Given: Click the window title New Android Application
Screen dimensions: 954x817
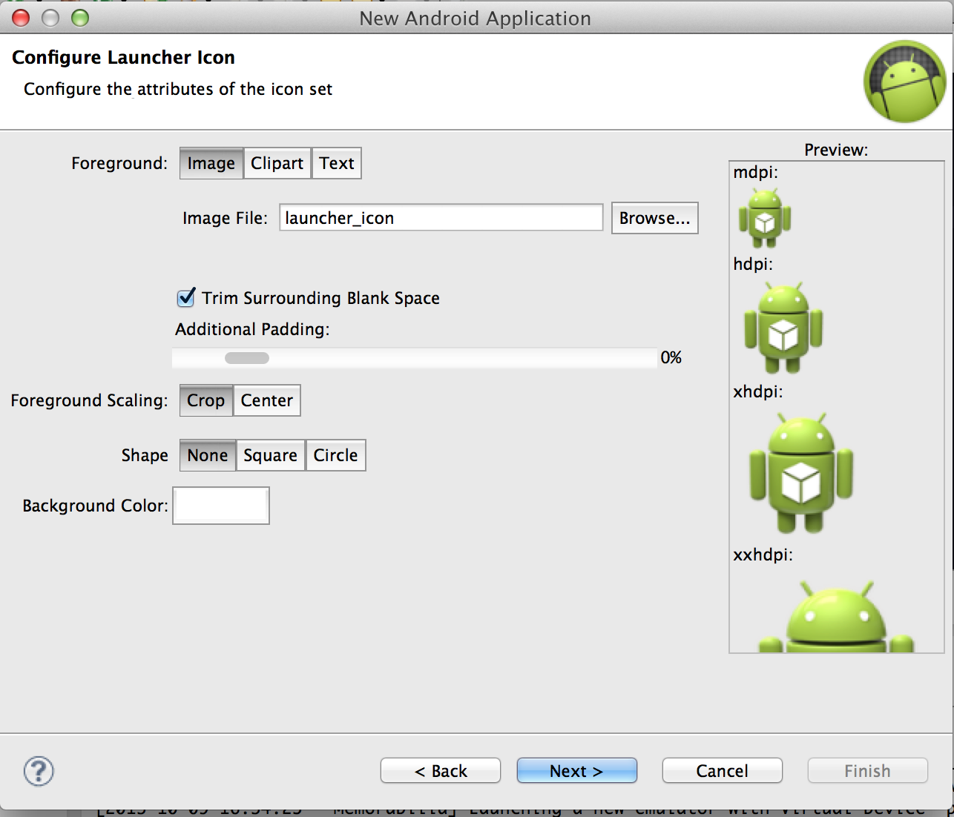Looking at the screenshot, I should (x=476, y=19).
